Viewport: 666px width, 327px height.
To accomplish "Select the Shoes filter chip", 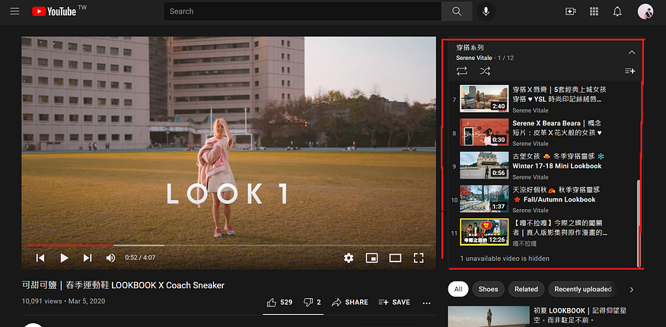I will 488,289.
